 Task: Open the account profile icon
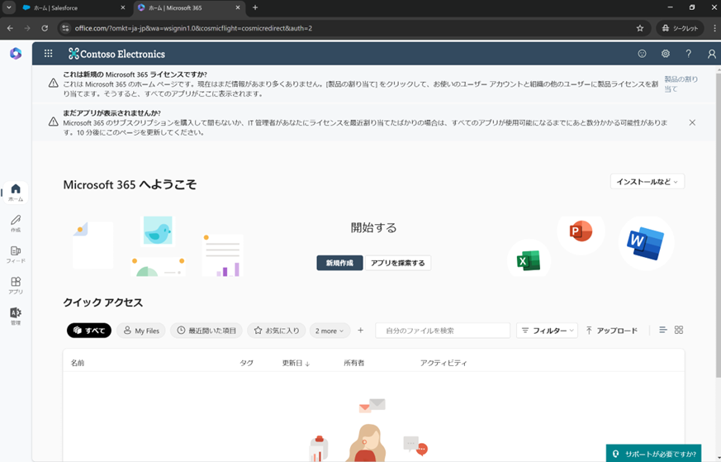[711, 54]
